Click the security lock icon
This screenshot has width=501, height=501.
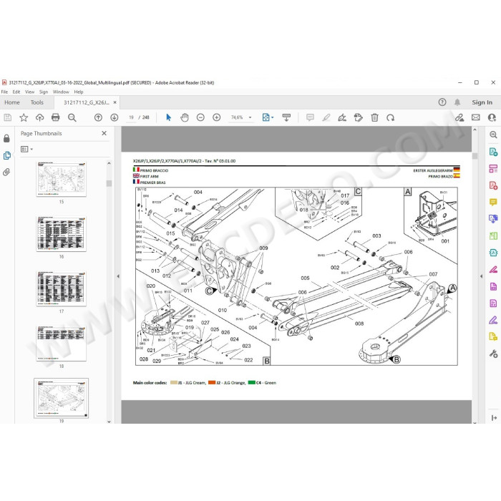6,138
